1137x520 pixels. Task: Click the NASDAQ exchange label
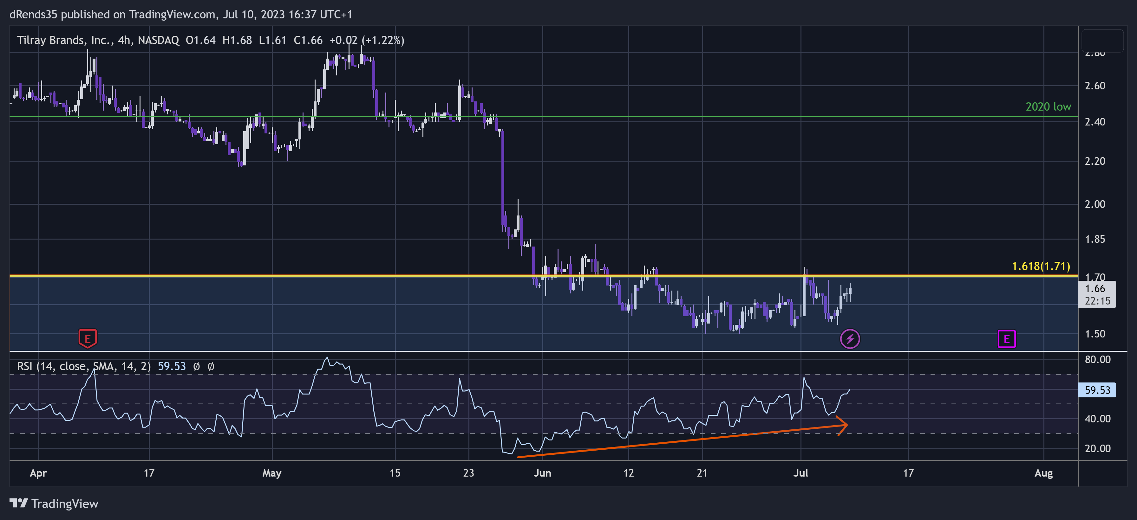click(x=159, y=40)
